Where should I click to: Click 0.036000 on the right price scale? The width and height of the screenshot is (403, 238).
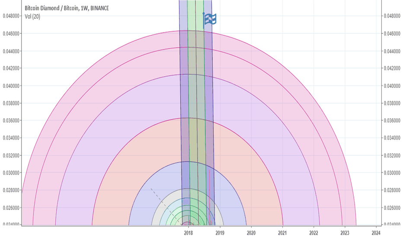tap(392, 120)
